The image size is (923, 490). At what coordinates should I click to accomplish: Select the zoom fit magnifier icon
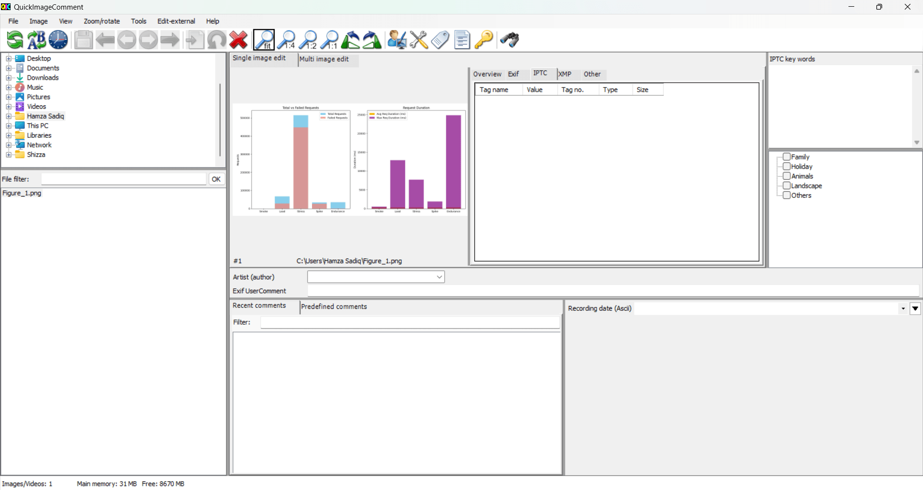tap(264, 40)
